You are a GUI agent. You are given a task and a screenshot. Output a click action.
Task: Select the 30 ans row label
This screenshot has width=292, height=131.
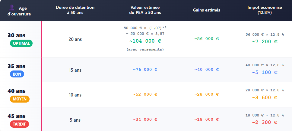(17, 35)
